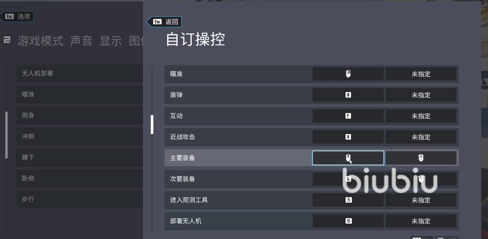This screenshot has width=488, height=239.
Task: Click the 未指定 secondary slot for 部署无人机
Action: click(x=421, y=221)
